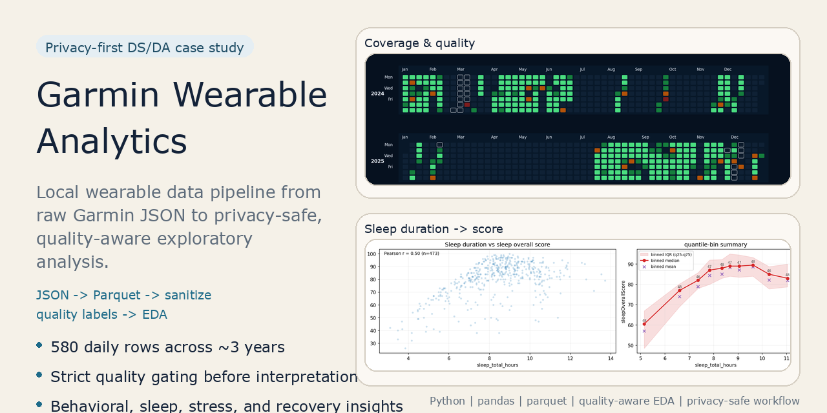Click the 'Jul' month label in the 2024 heatmap
This screenshot has width=827, height=413.
[x=583, y=69]
